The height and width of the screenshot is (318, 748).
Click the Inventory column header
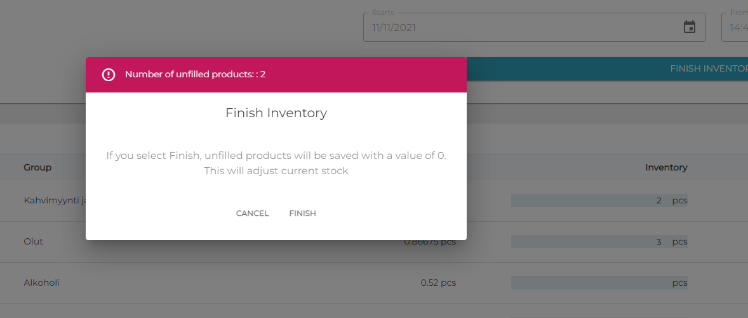[666, 168]
